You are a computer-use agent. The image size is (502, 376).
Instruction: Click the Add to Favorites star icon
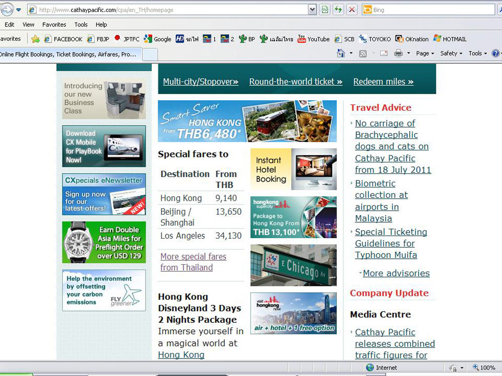tap(35, 39)
